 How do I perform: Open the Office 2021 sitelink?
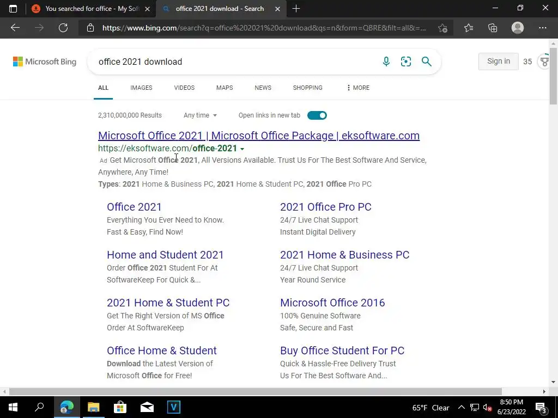(134, 207)
